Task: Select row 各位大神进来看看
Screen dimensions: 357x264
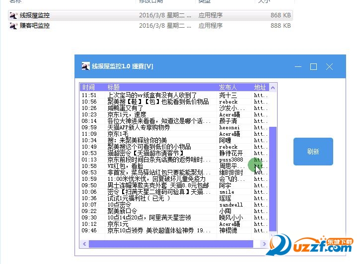Action: pyautogui.click(x=174, y=121)
